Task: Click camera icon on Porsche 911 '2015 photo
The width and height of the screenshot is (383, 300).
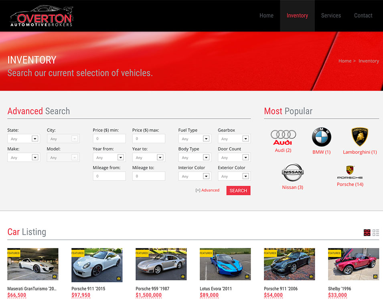Action: (x=118, y=278)
